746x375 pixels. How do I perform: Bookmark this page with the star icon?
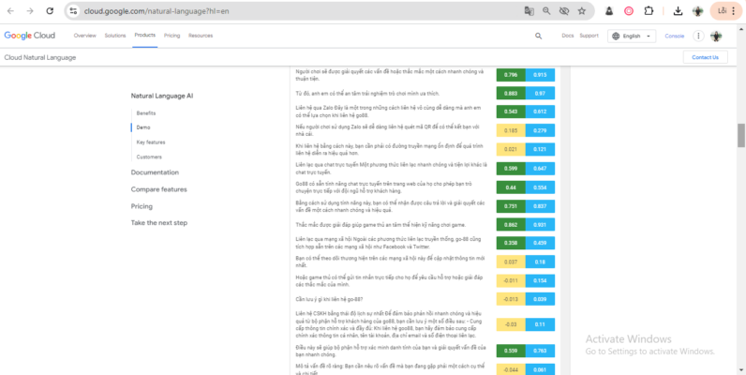(x=582, y=11)
